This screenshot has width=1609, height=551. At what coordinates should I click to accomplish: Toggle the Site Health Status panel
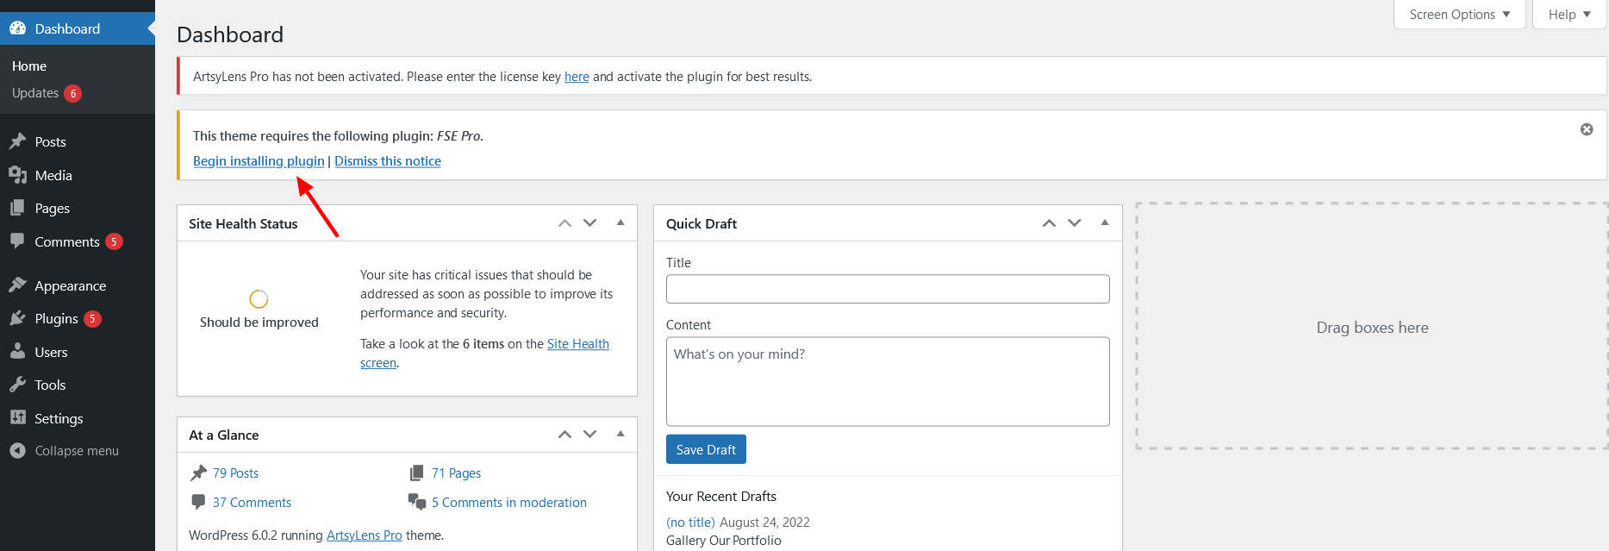point(621,222)
